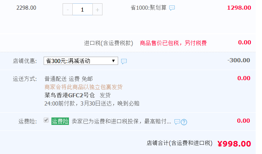The image size is (262, 154).
Task: Increase quantity with the plus button
Action: (97, 10)
